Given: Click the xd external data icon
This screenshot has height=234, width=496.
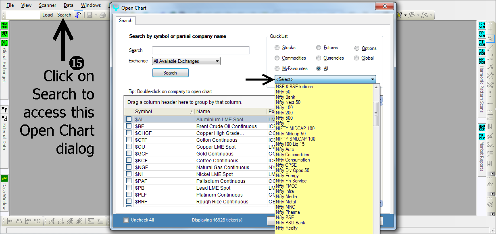Looking at the screenshot, I should click(x=4, y=118).
